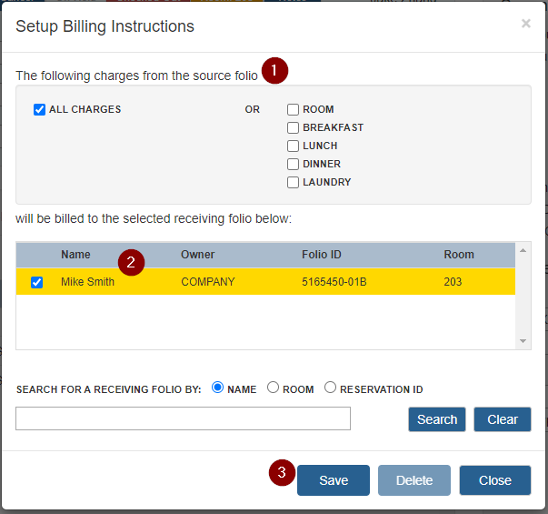Toggle the LAUNDRY charge checkbox
Image resolution: width=548 pixels, height=514 pixels.
293,182
